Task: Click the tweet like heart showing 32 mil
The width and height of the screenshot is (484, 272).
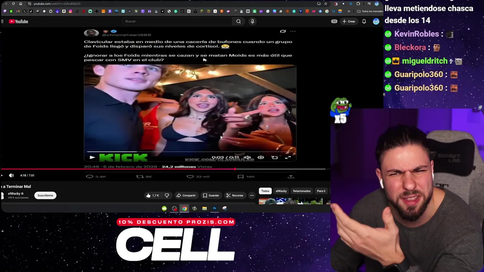Action: (x=190, y=176)
